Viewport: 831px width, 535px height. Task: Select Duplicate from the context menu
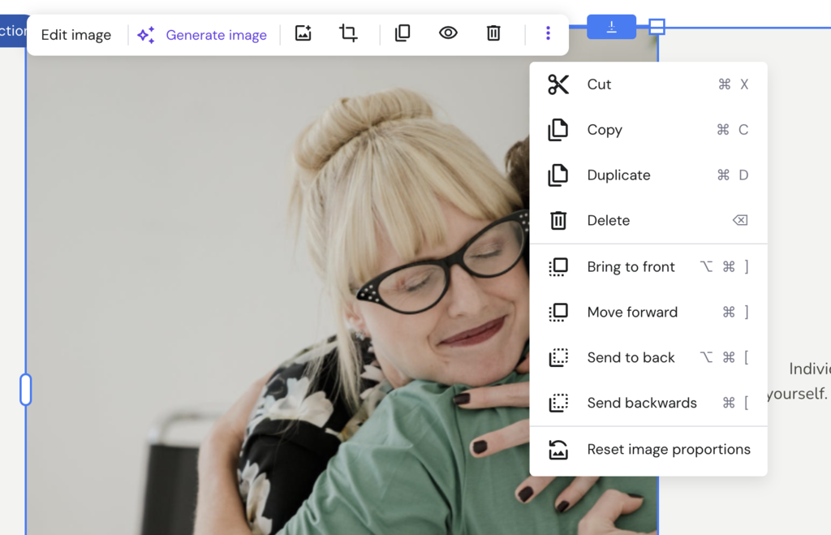618,175
